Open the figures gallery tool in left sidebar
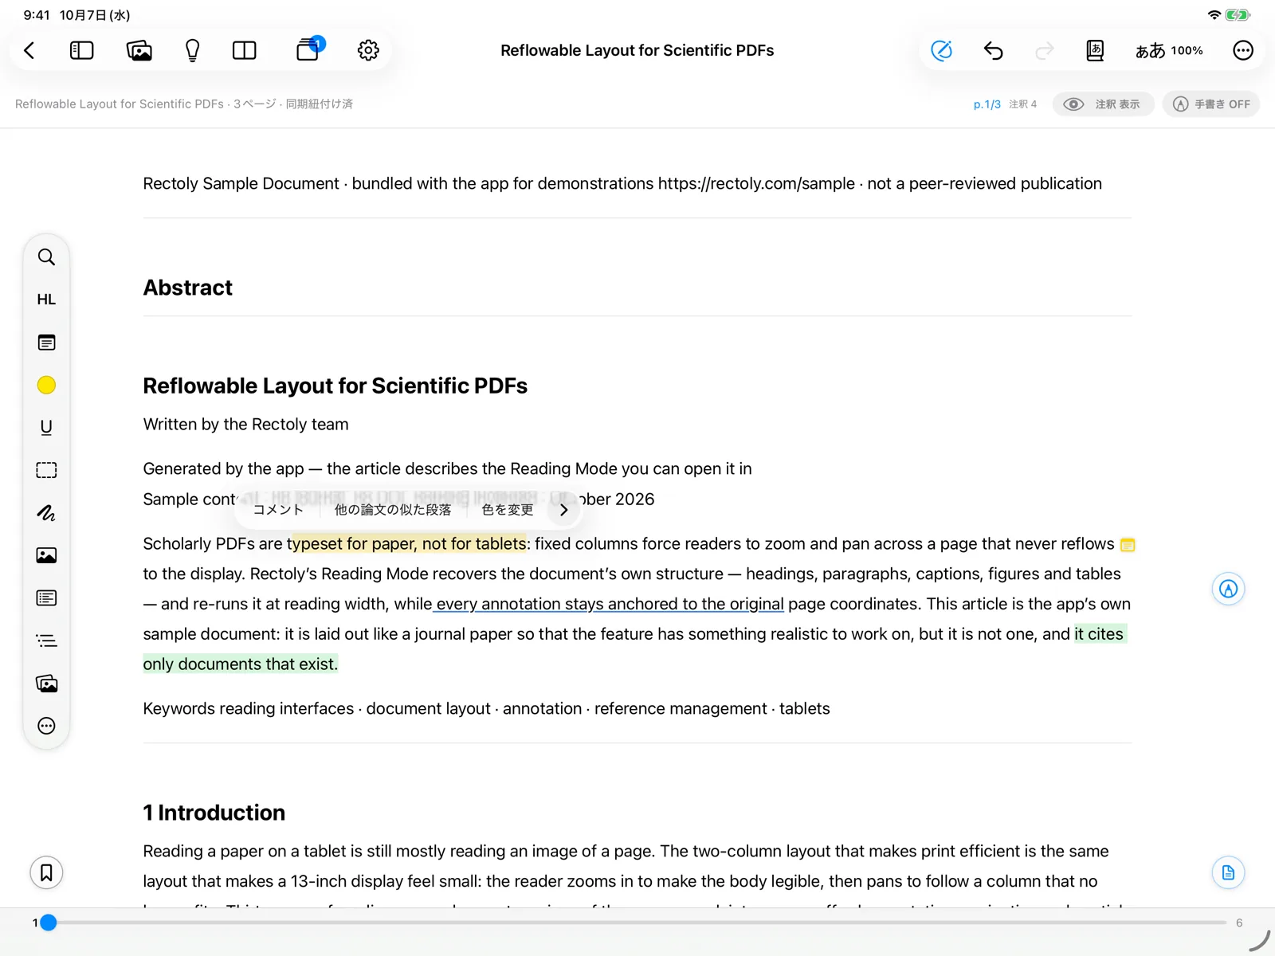This screenshot has height=956, width=1275. point(46,684)
